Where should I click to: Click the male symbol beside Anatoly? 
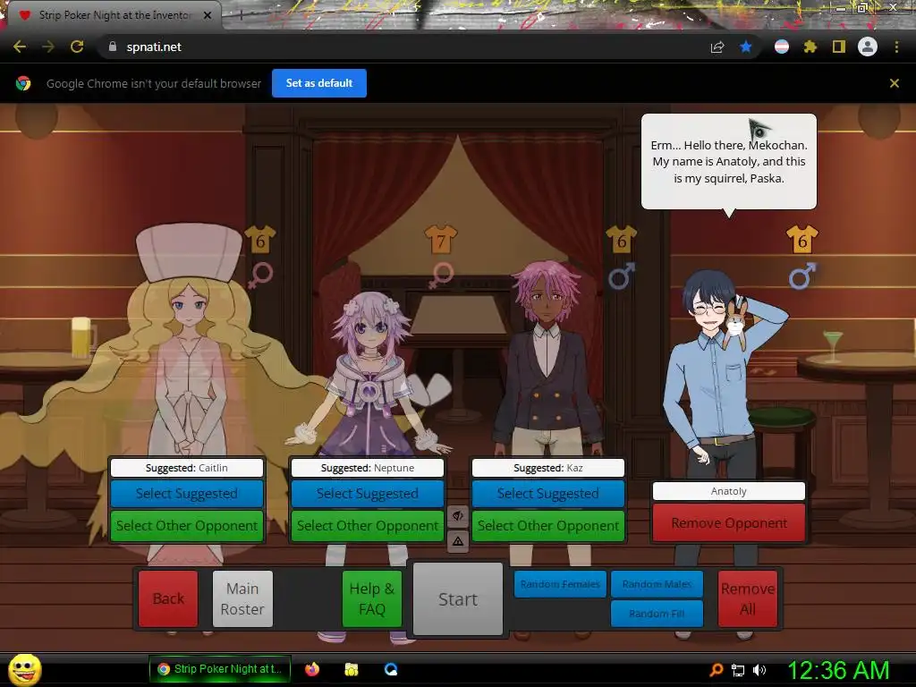[802, 276]
